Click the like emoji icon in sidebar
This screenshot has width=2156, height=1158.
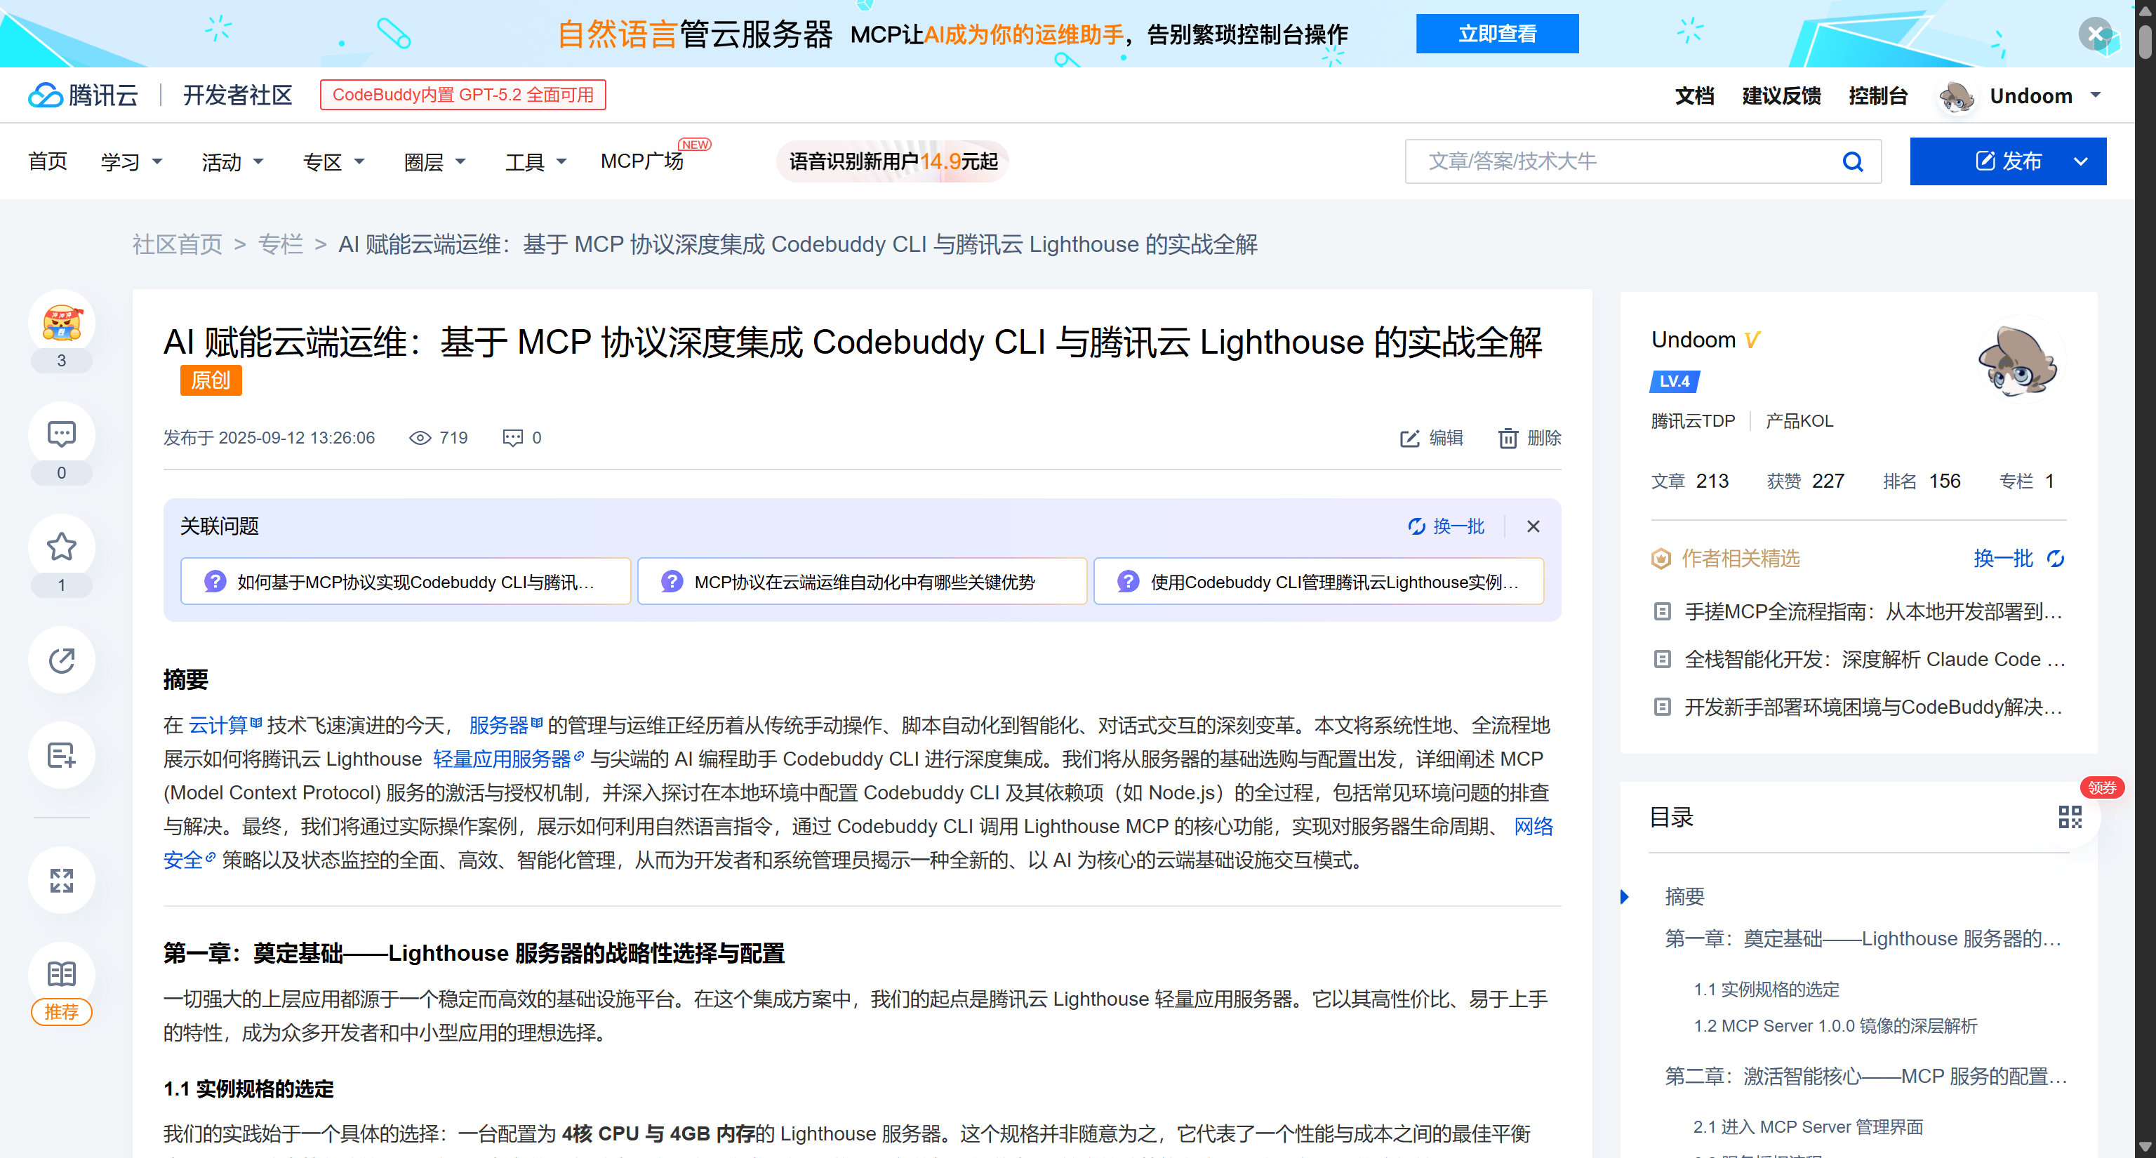pyautogui.click(x=61, y=323)
